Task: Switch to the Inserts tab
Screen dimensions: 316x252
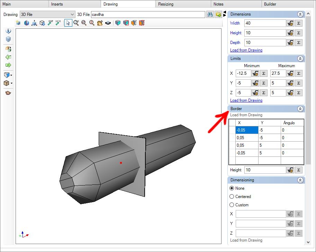Action: click(74, 4)
